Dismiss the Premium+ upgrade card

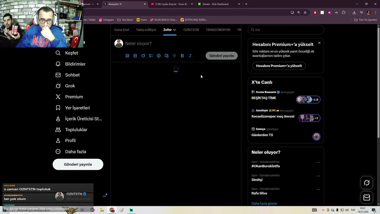tap(319, 43)
